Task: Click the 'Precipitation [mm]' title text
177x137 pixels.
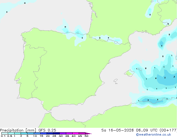Action: point(18,130)
